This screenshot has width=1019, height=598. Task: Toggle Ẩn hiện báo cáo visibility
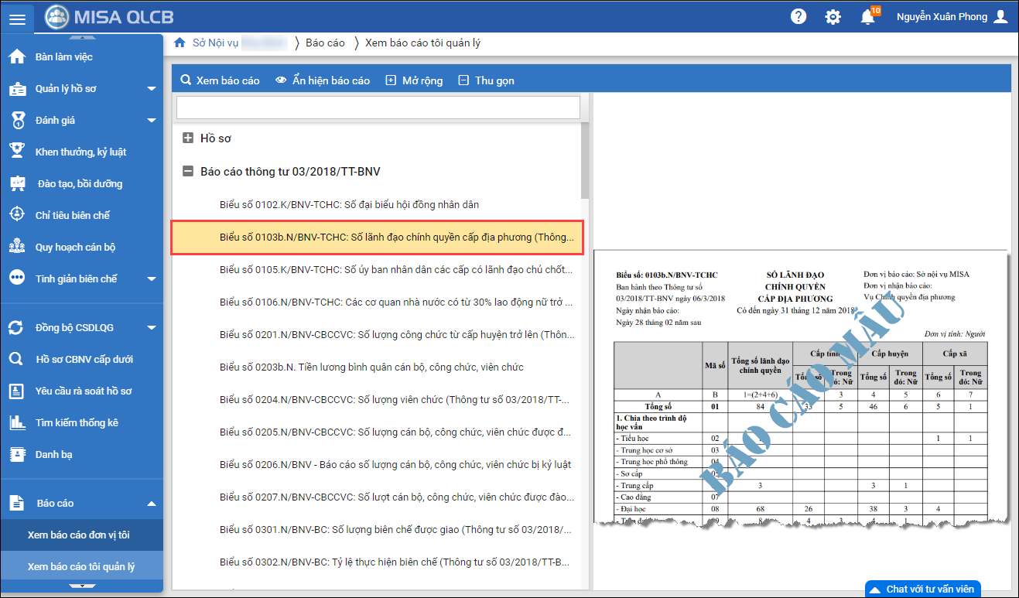[x=323, y=80]
